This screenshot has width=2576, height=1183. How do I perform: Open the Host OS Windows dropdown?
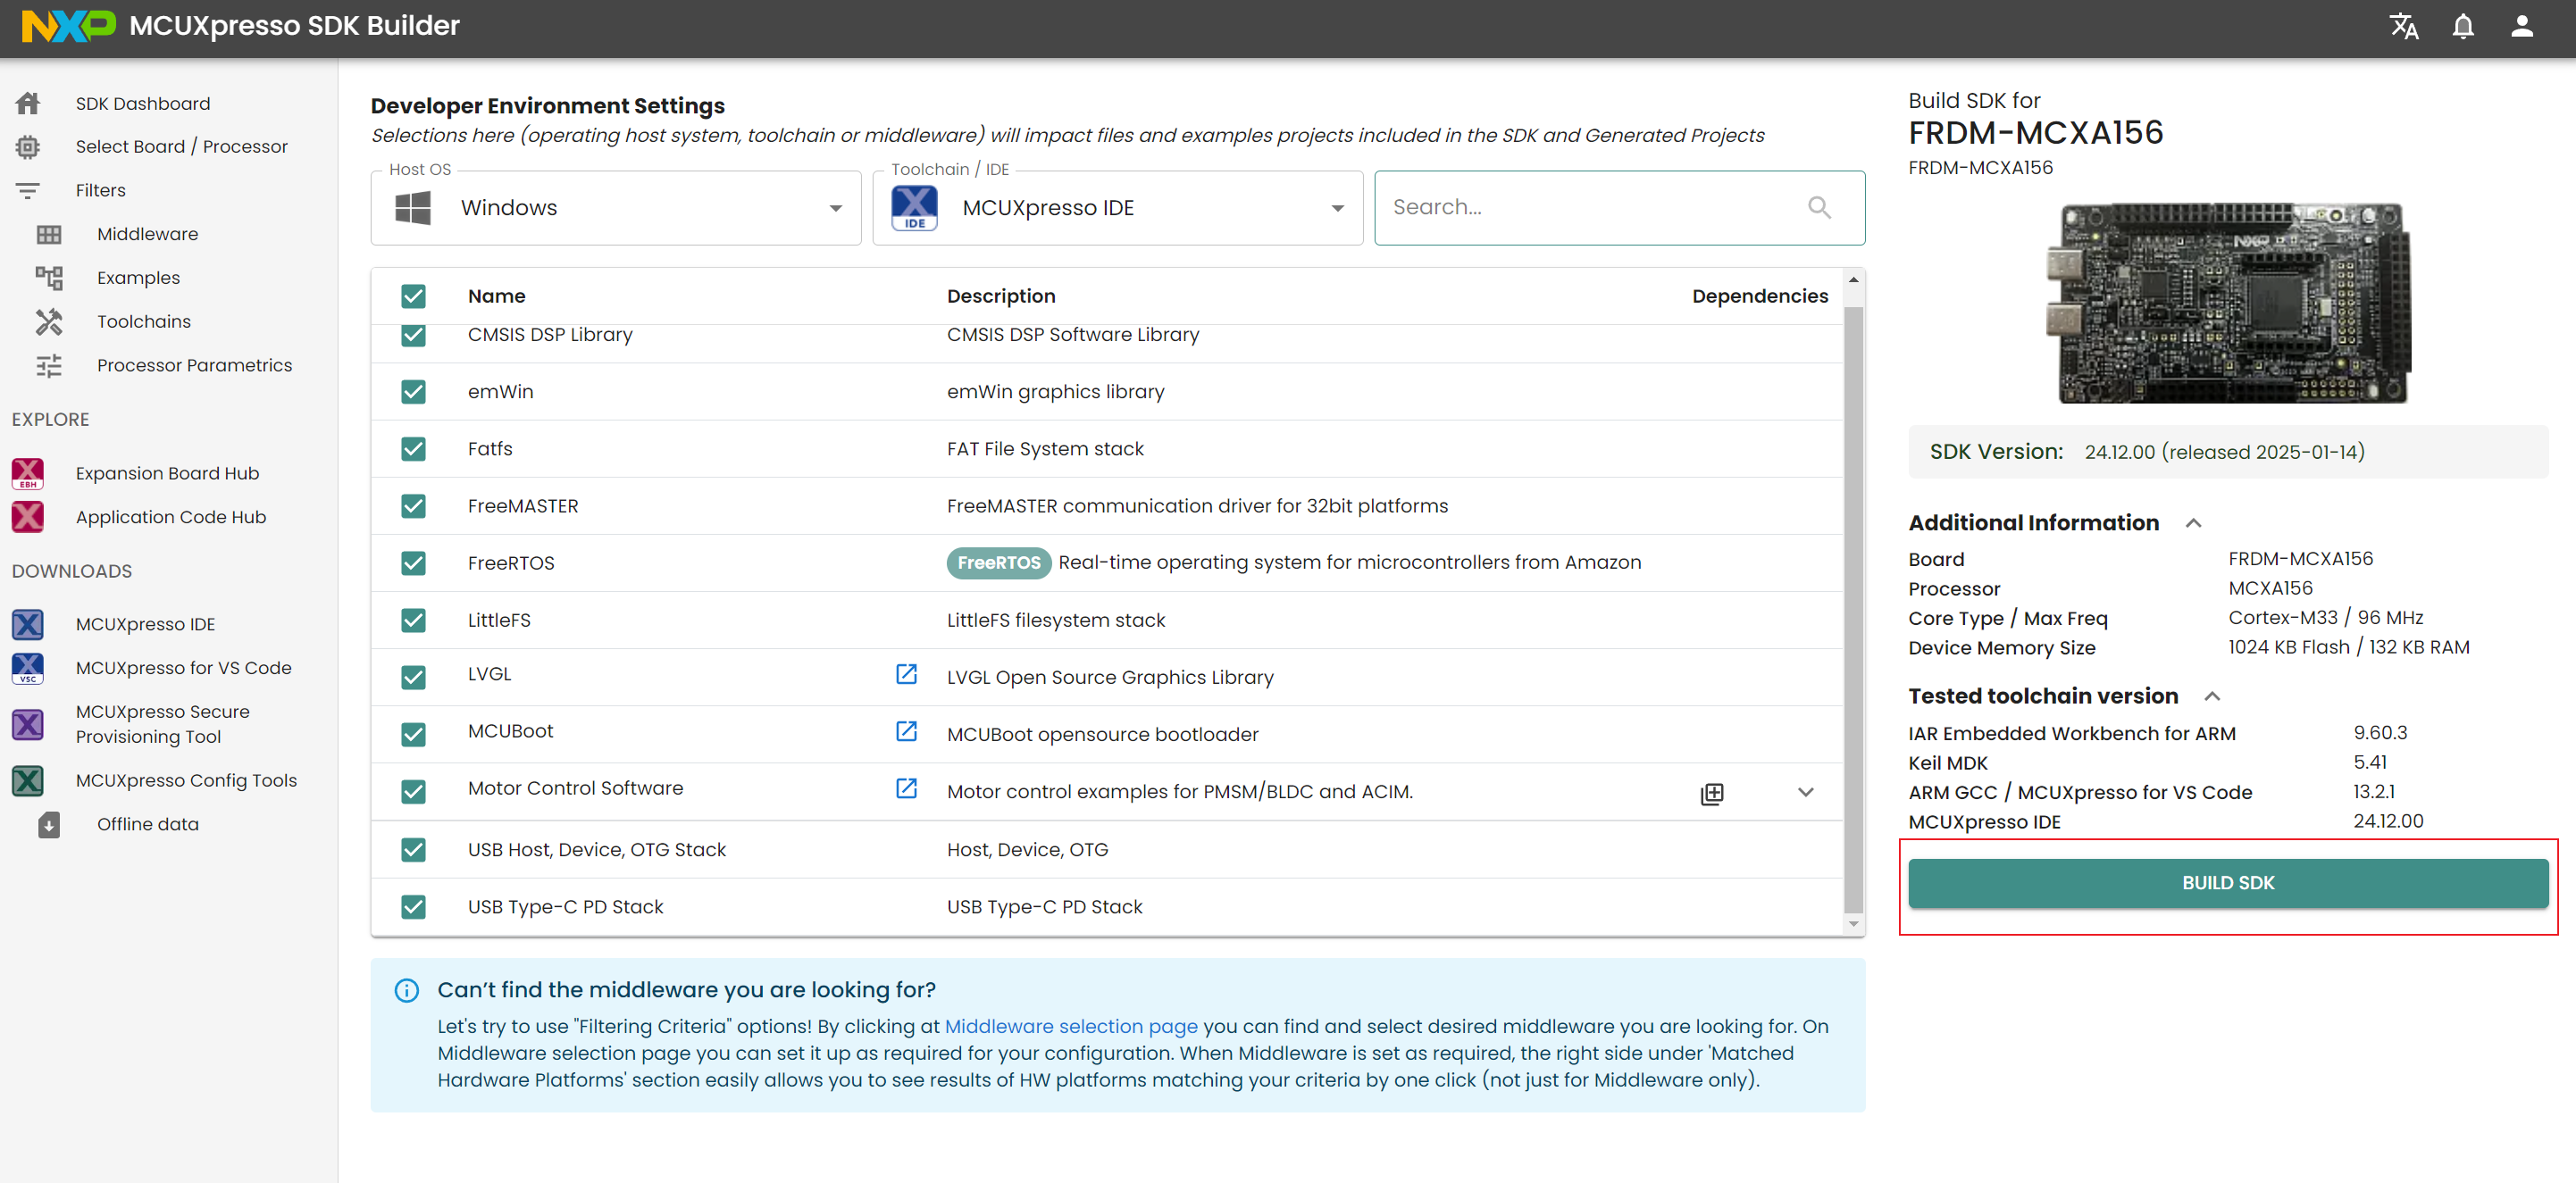(x=615, y=208)
